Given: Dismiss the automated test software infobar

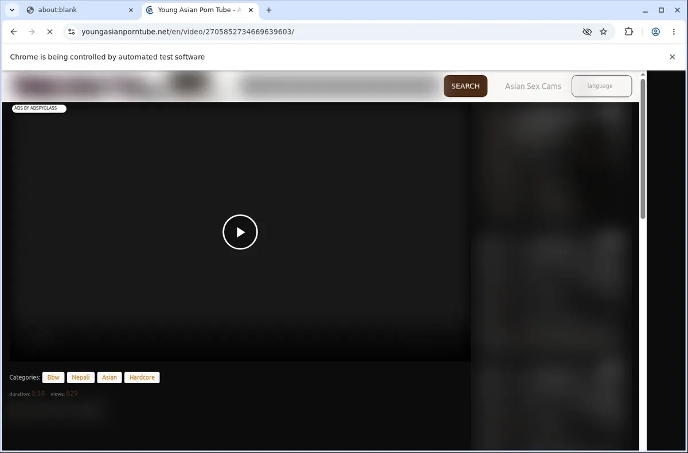Looking at the screenshot, I should tap(673, 57).
